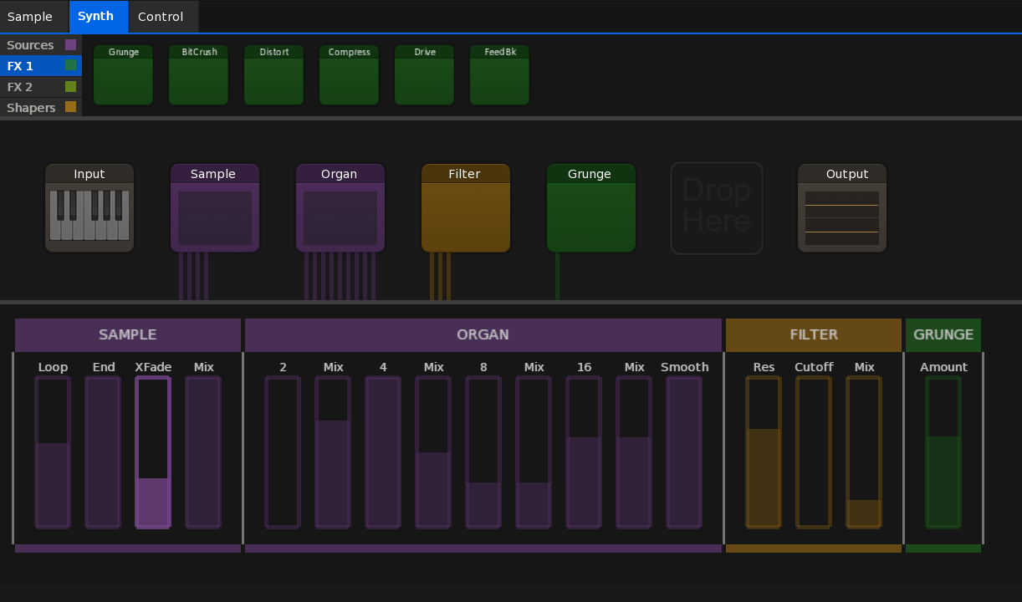Select the Organ module in chain
This screenshot has width=1022, height=602.
point(340,208)
